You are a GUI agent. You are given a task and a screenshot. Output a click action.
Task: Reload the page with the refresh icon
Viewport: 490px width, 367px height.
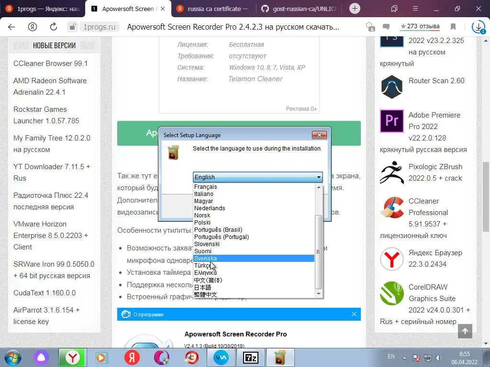pos(54,27)
